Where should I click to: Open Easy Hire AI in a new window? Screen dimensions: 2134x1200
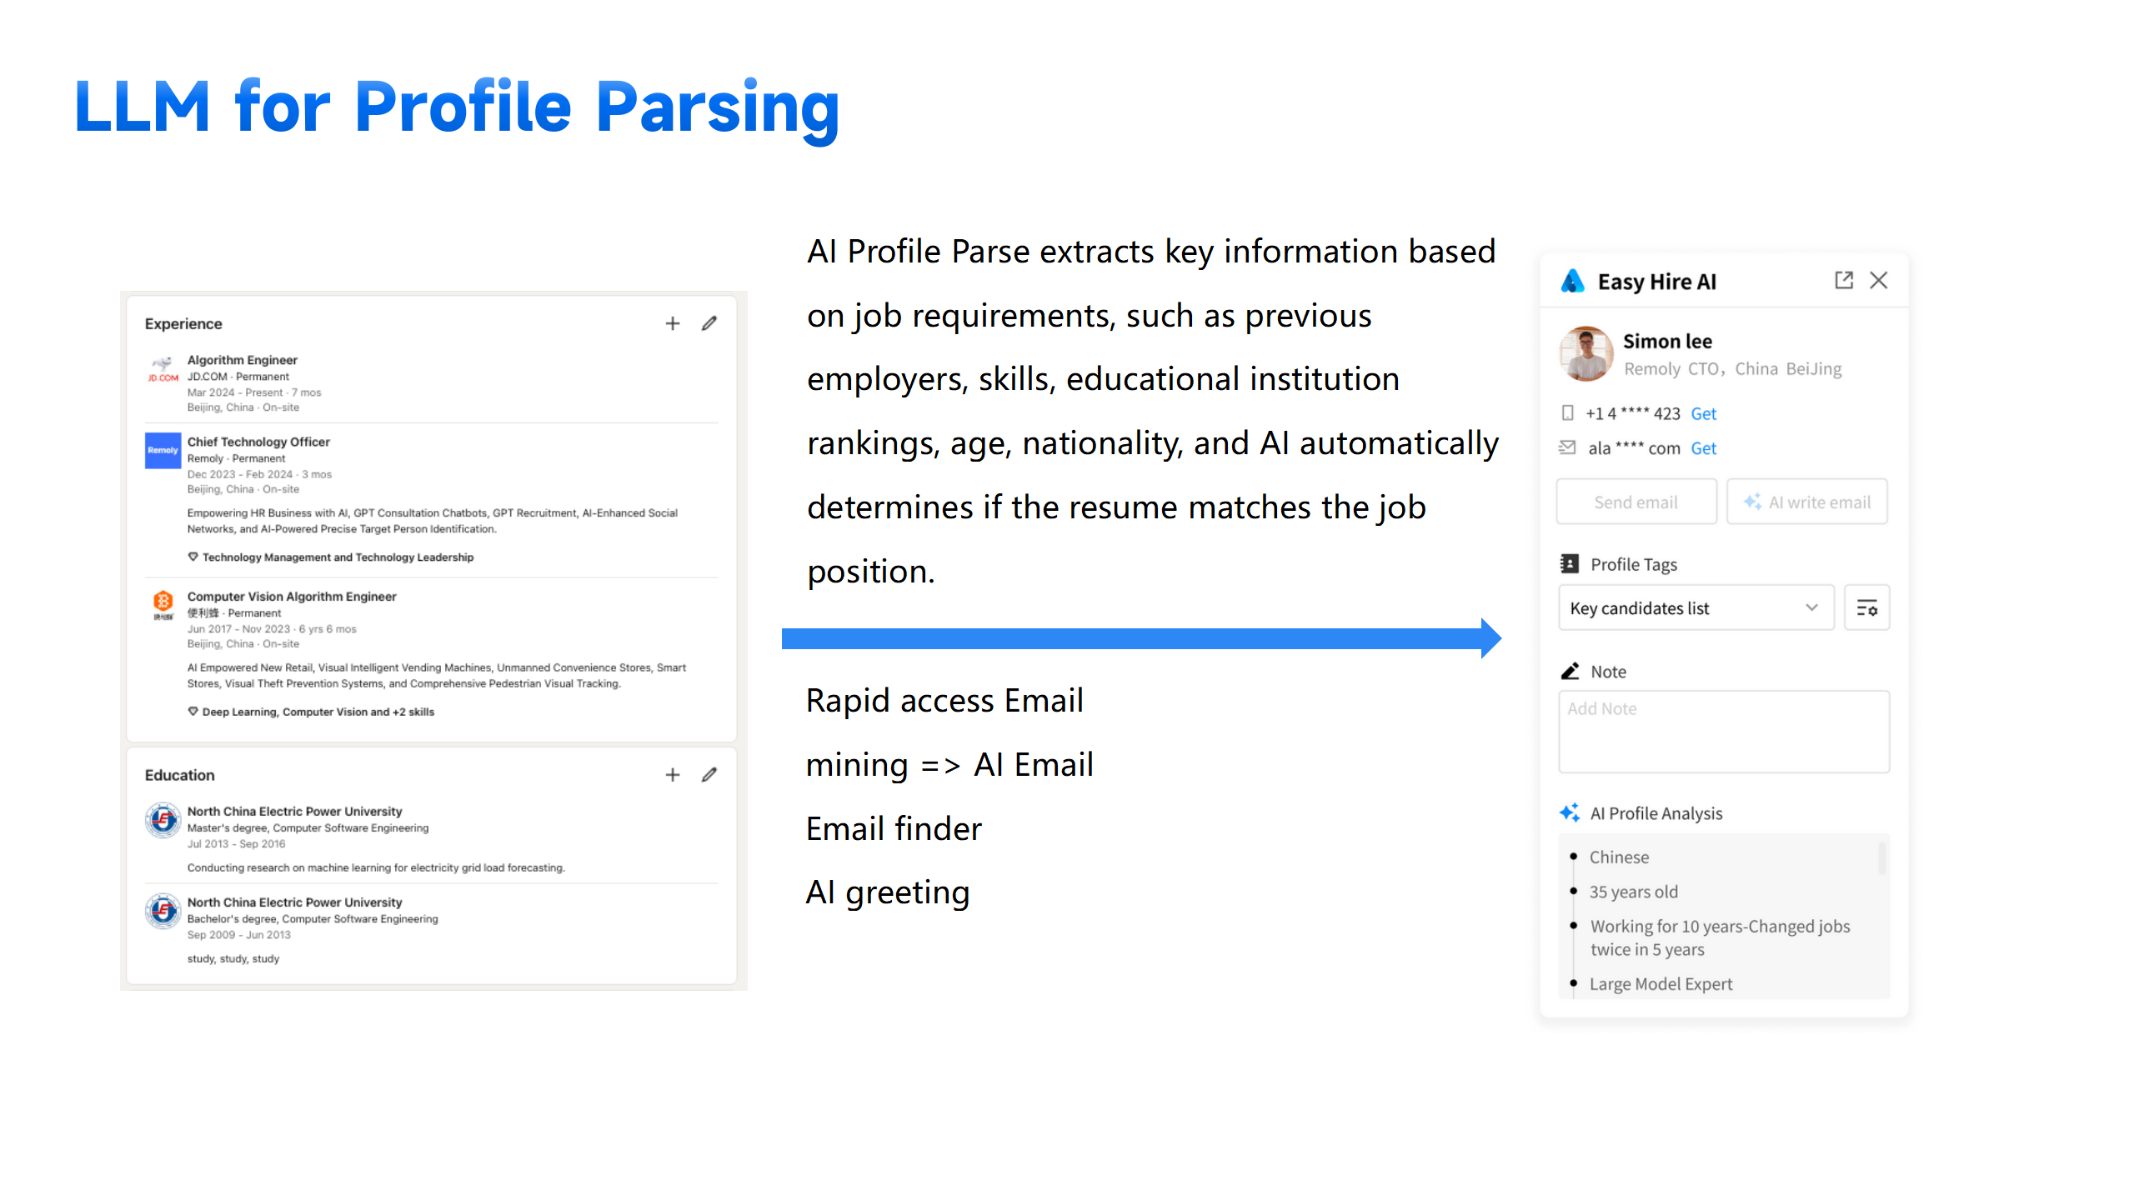tap(1843, 281)
